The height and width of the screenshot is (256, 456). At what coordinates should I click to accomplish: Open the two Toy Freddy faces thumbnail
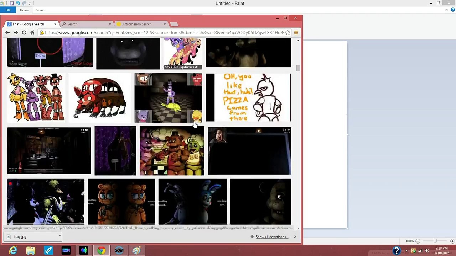coord(121,202)
